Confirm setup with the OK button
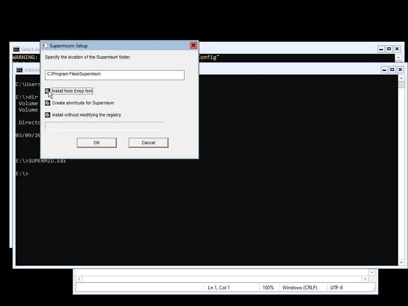Screen dimensions: 408x306 pyautogui.click(x=96, y=143)
